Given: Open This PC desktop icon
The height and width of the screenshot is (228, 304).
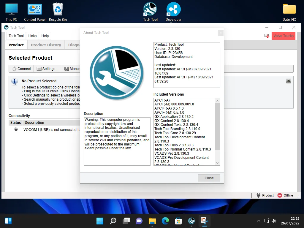Looking at the screenshot, I should click(12, 12).
